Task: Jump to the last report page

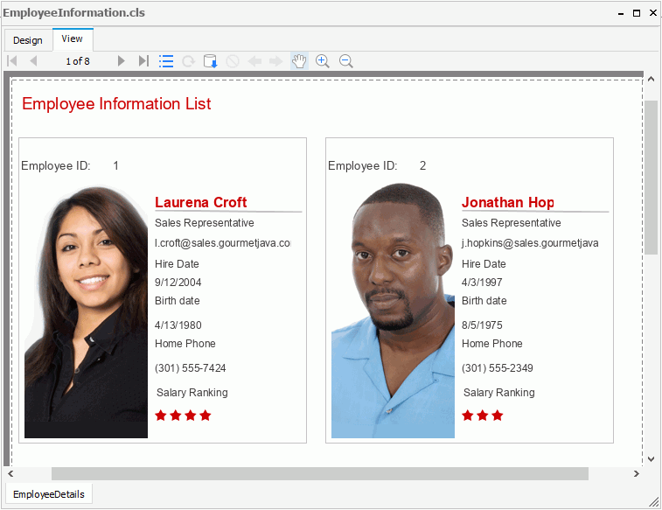Action: pos(143,61)
